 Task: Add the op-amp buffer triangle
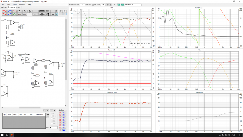tap(25, 11)
